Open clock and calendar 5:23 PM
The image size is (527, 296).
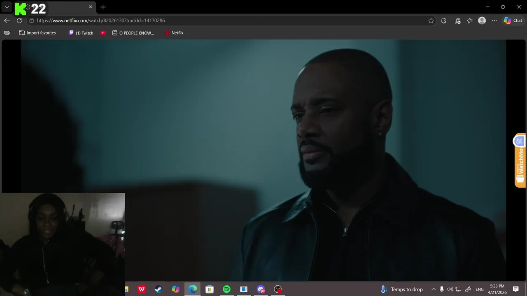pos(497,289)
